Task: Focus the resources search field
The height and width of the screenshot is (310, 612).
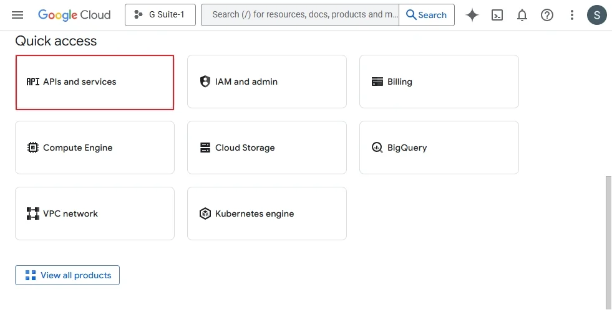Action: (300, 15)
